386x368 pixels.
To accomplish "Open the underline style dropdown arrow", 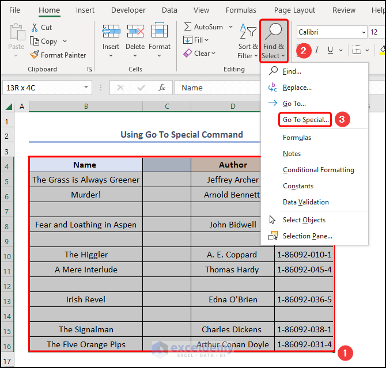I will click(x=340, y=50).
